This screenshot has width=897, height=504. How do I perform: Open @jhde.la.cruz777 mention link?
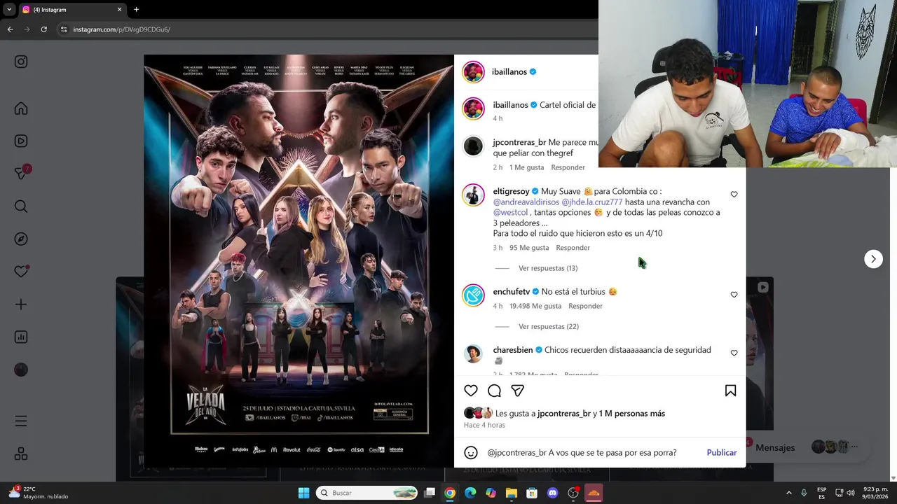pos(591,202)
